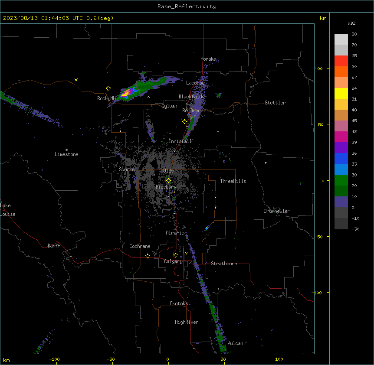Image resolution: width=374 pixels, height=365 pixels.
Task: Click the Vulcan city label
Action: (x=236, y=343)
